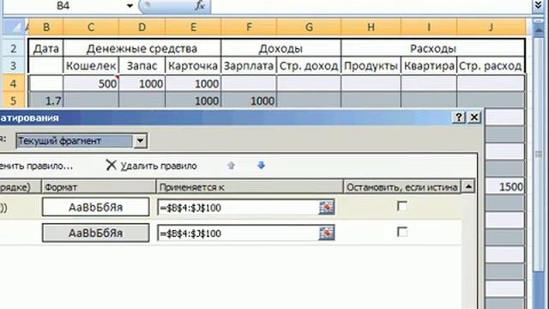Expand the formula bar with double chevron
This screenshot has width=549, height=309.
coord(539,6)
